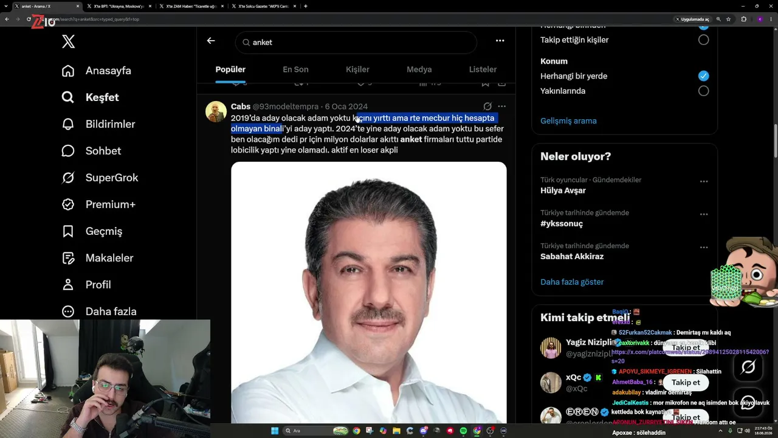778x438 pixels.
Task: Open Sohbet chat bubble icon
Action: point(68,151)
